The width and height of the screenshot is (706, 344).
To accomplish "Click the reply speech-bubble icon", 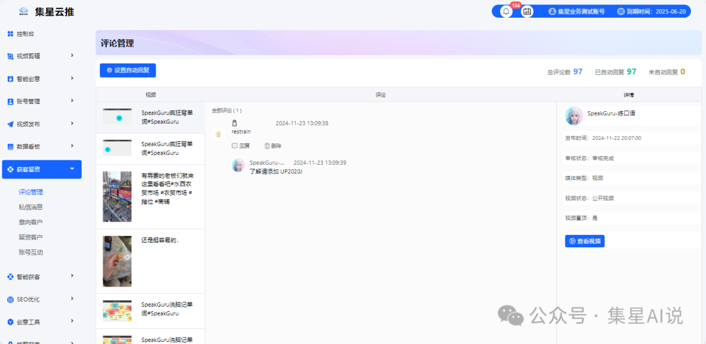I will tap(235, 146).
